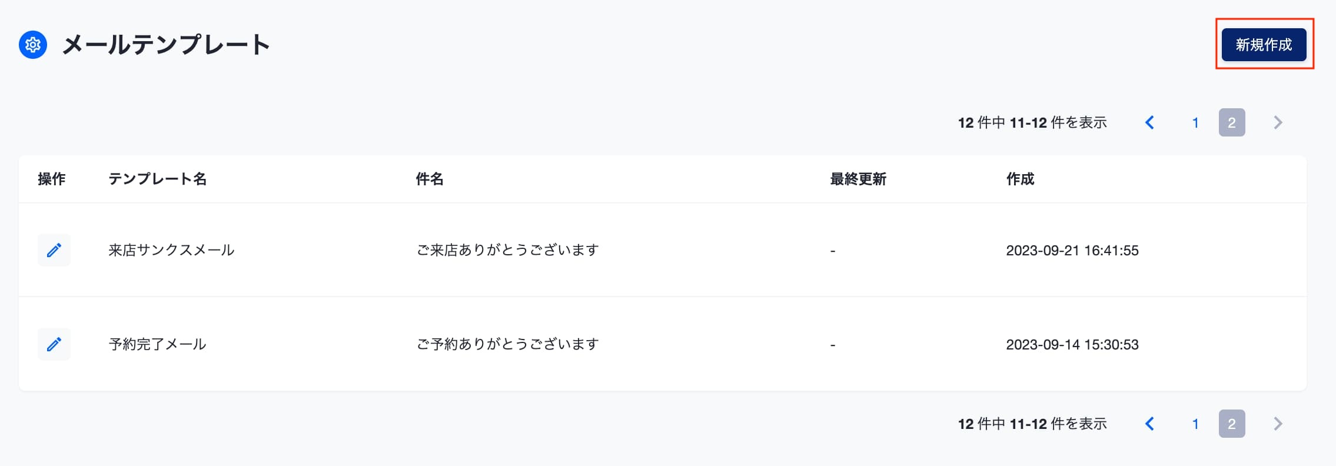
Task: Click the next-page chevron in top pagination
Action: coord(1278,122)
